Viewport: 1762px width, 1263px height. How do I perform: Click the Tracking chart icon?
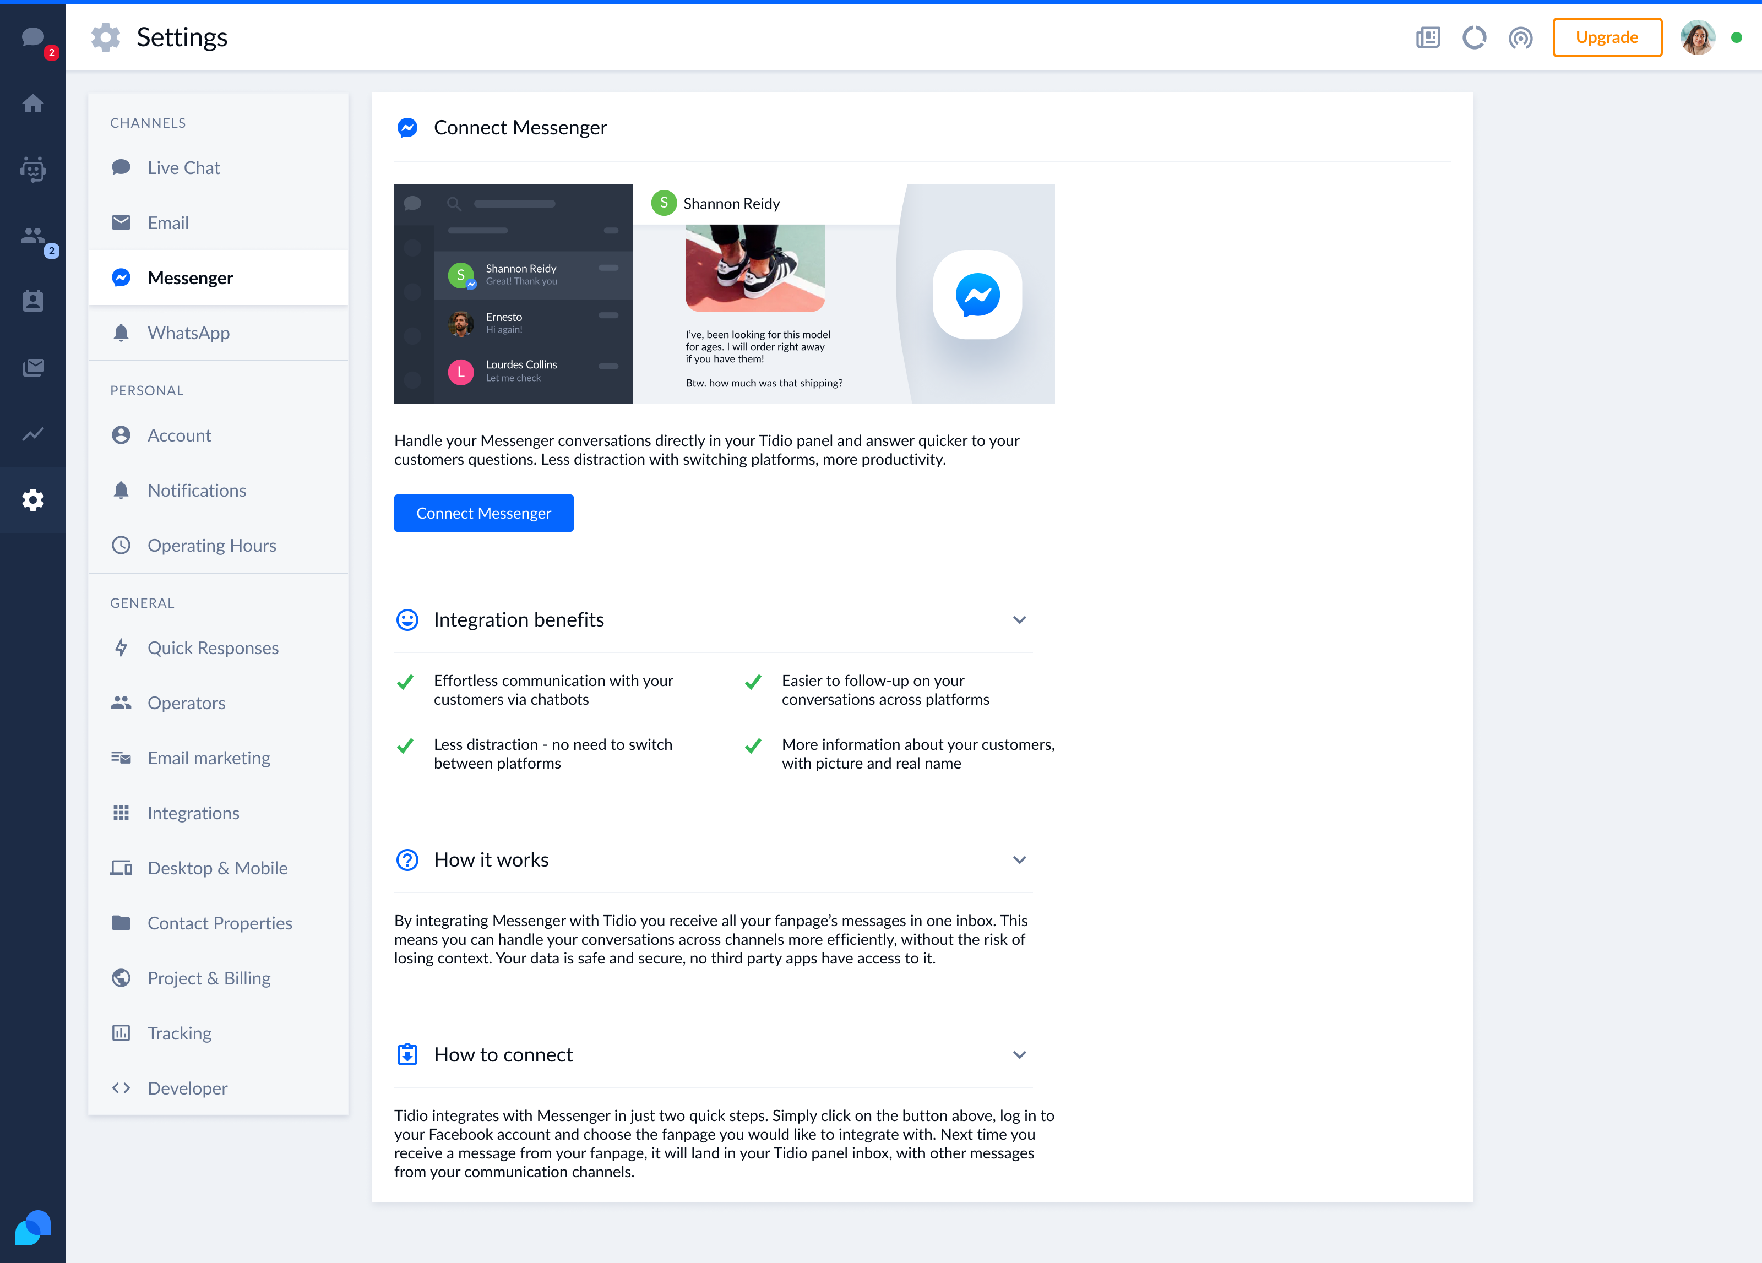(121, 1033)
